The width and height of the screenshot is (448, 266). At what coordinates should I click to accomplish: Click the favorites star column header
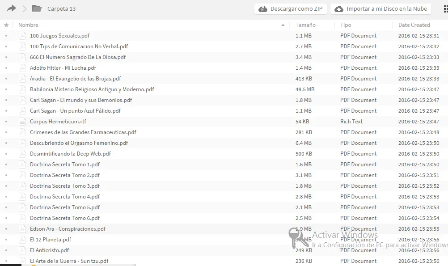(x=6, y=25)
